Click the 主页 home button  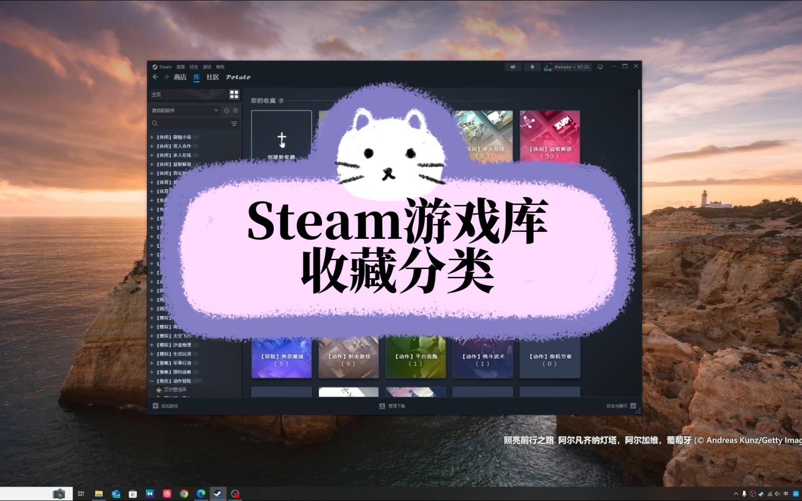pos(188,95)
